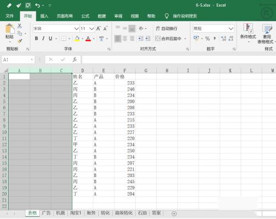Image resolution: width=276 pixels, height=219 pixels.
Task: Select the Format Painter brush icon
Action: (20, 41)
